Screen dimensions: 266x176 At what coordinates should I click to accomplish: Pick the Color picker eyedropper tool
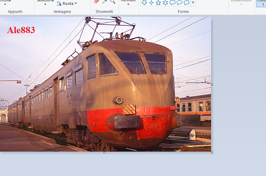point(104,1)
